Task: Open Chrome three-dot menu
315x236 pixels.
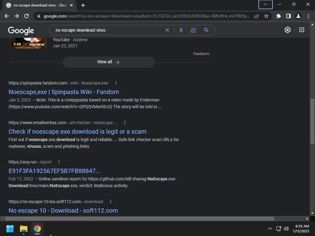Action: click(x=308, y=16)
